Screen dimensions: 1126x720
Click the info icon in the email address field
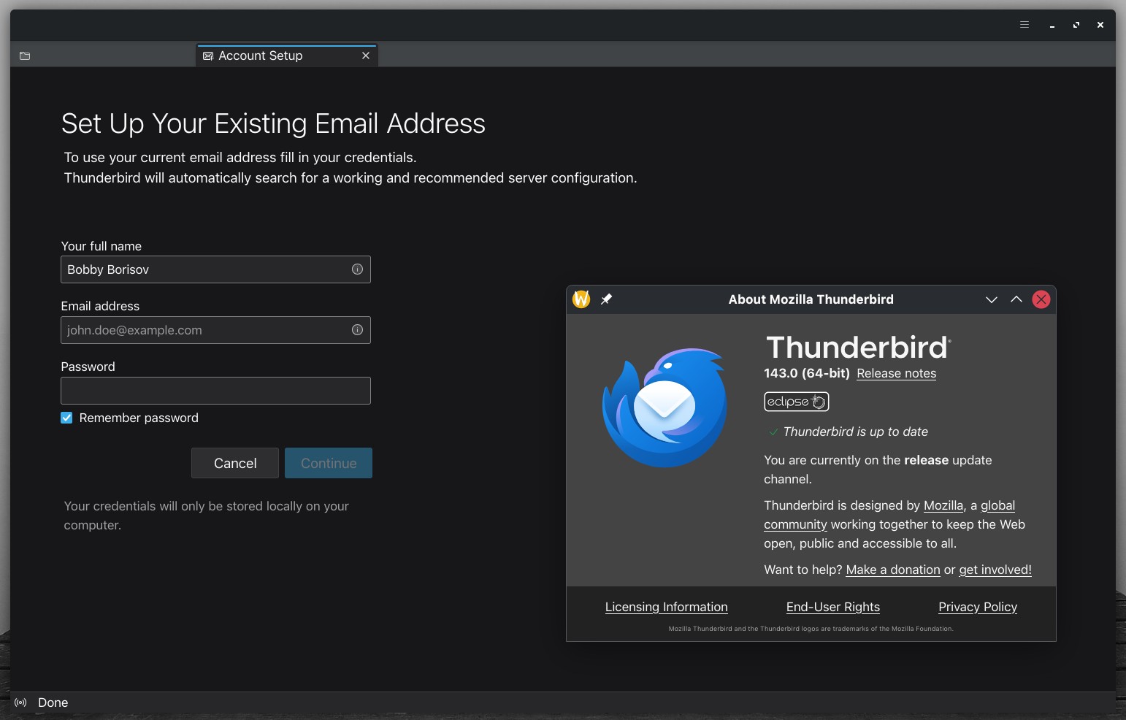[x=357, y=330]
